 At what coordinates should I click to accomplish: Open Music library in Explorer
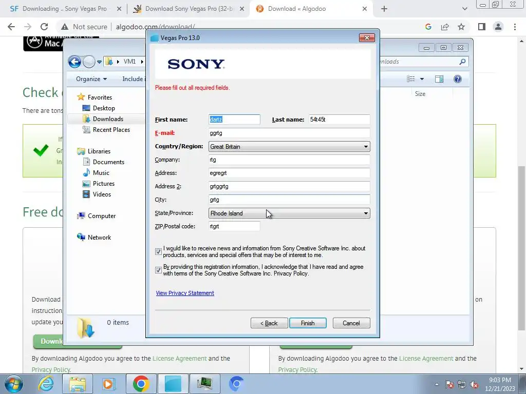point(101,172)
